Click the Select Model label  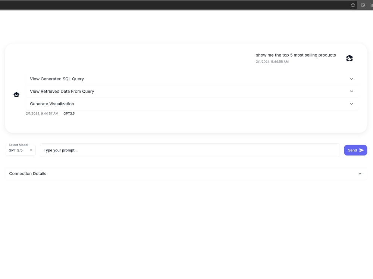click(x=18, y=145)
